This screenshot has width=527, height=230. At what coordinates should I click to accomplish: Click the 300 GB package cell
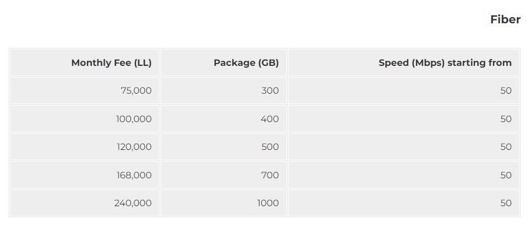(x=270, y=91)
